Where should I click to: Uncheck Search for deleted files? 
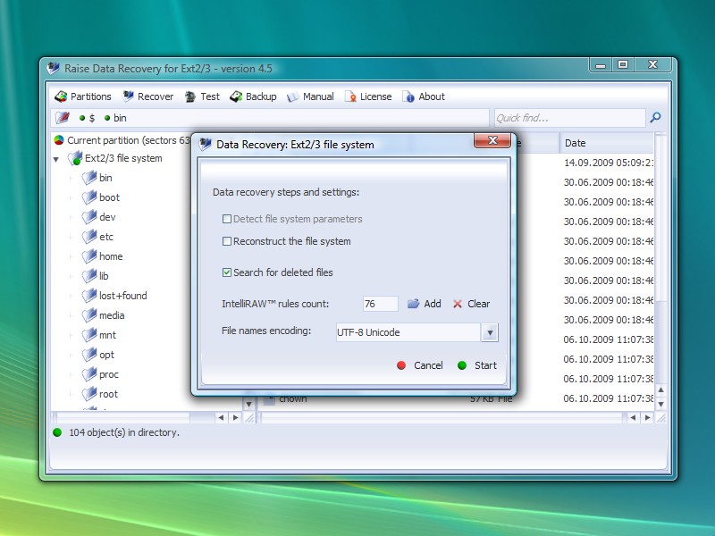pyautogui.click(x=227, y=272)
